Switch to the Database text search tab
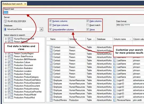 click(x=13, y=4)
